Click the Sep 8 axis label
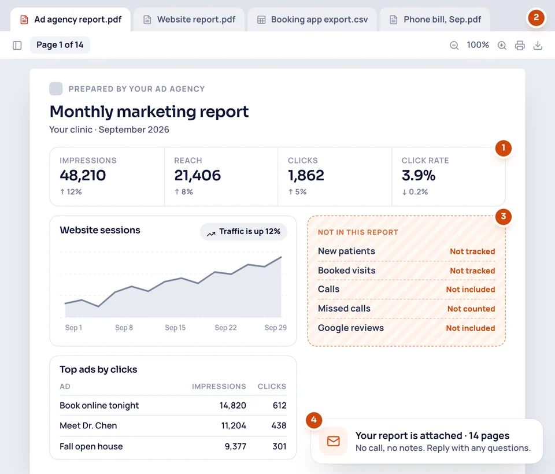The height and width of the screenshot is (474, 555). pos(124,328)
